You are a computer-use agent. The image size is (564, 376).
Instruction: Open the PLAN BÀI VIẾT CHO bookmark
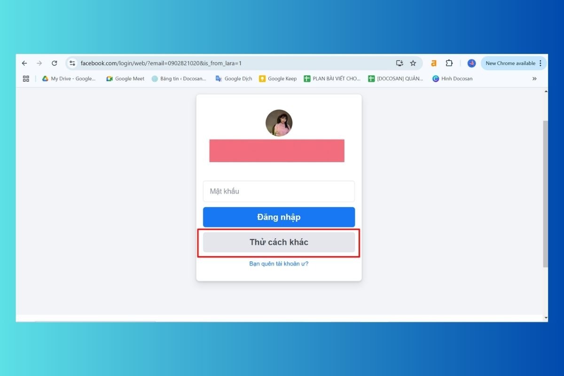pyautogui.click(x=332, y=78)
